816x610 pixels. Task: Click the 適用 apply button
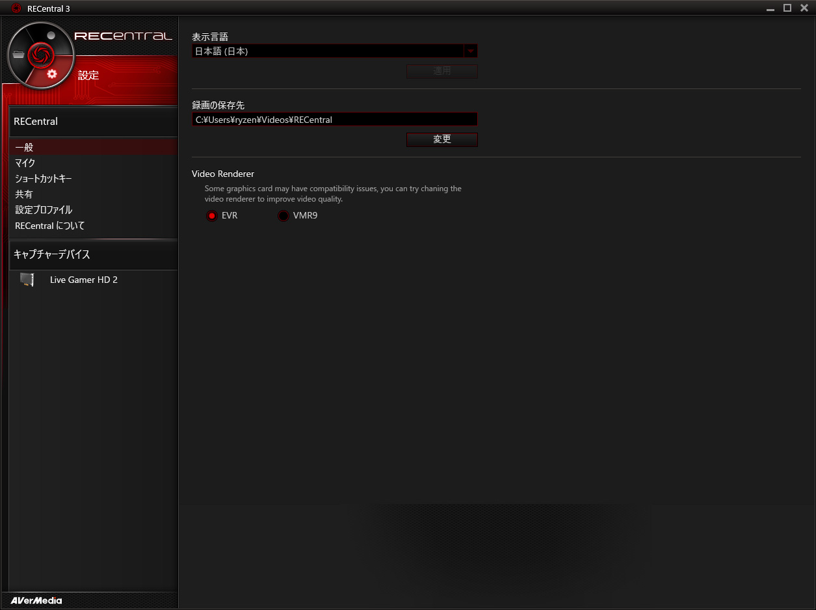[442, 72]
